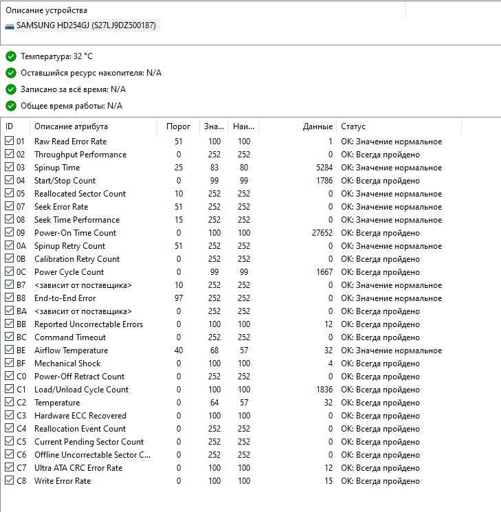Select the Power-Off Retract Count attribute name
Viewport: 501px width, 512px height.
click(79, 377)
